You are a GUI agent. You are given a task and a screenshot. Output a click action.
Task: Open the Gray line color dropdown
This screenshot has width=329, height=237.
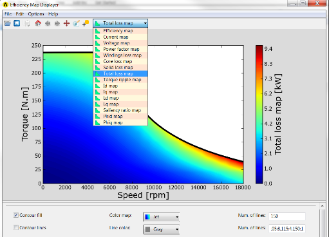coord(162,229)
